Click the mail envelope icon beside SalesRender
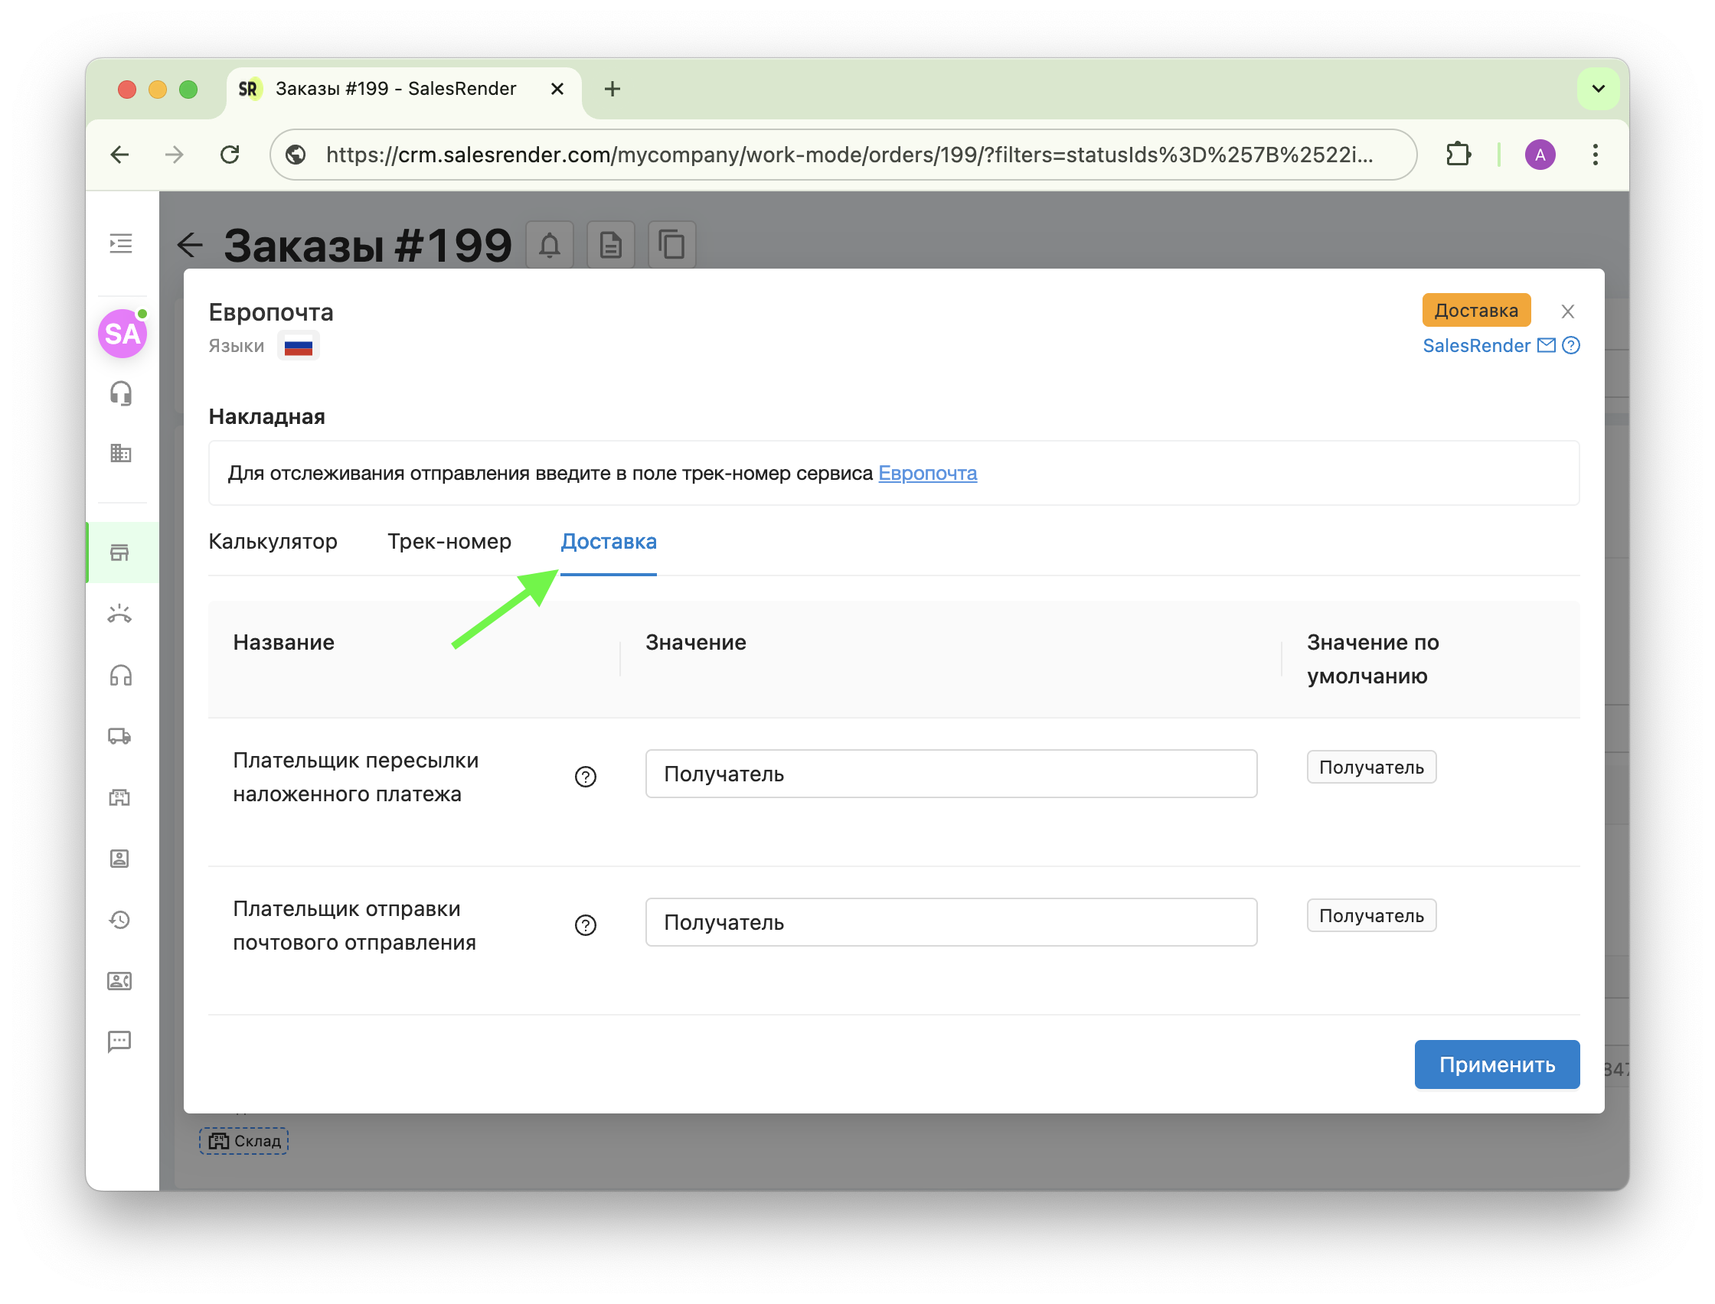1715x1304 pixels. point(1547,345)
